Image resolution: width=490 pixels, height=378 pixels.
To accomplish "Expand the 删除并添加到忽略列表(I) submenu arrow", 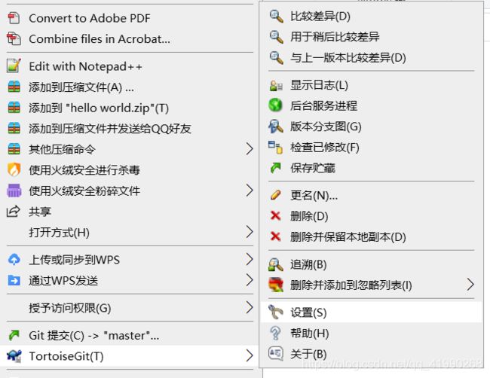I will click(x=470, y=285).
